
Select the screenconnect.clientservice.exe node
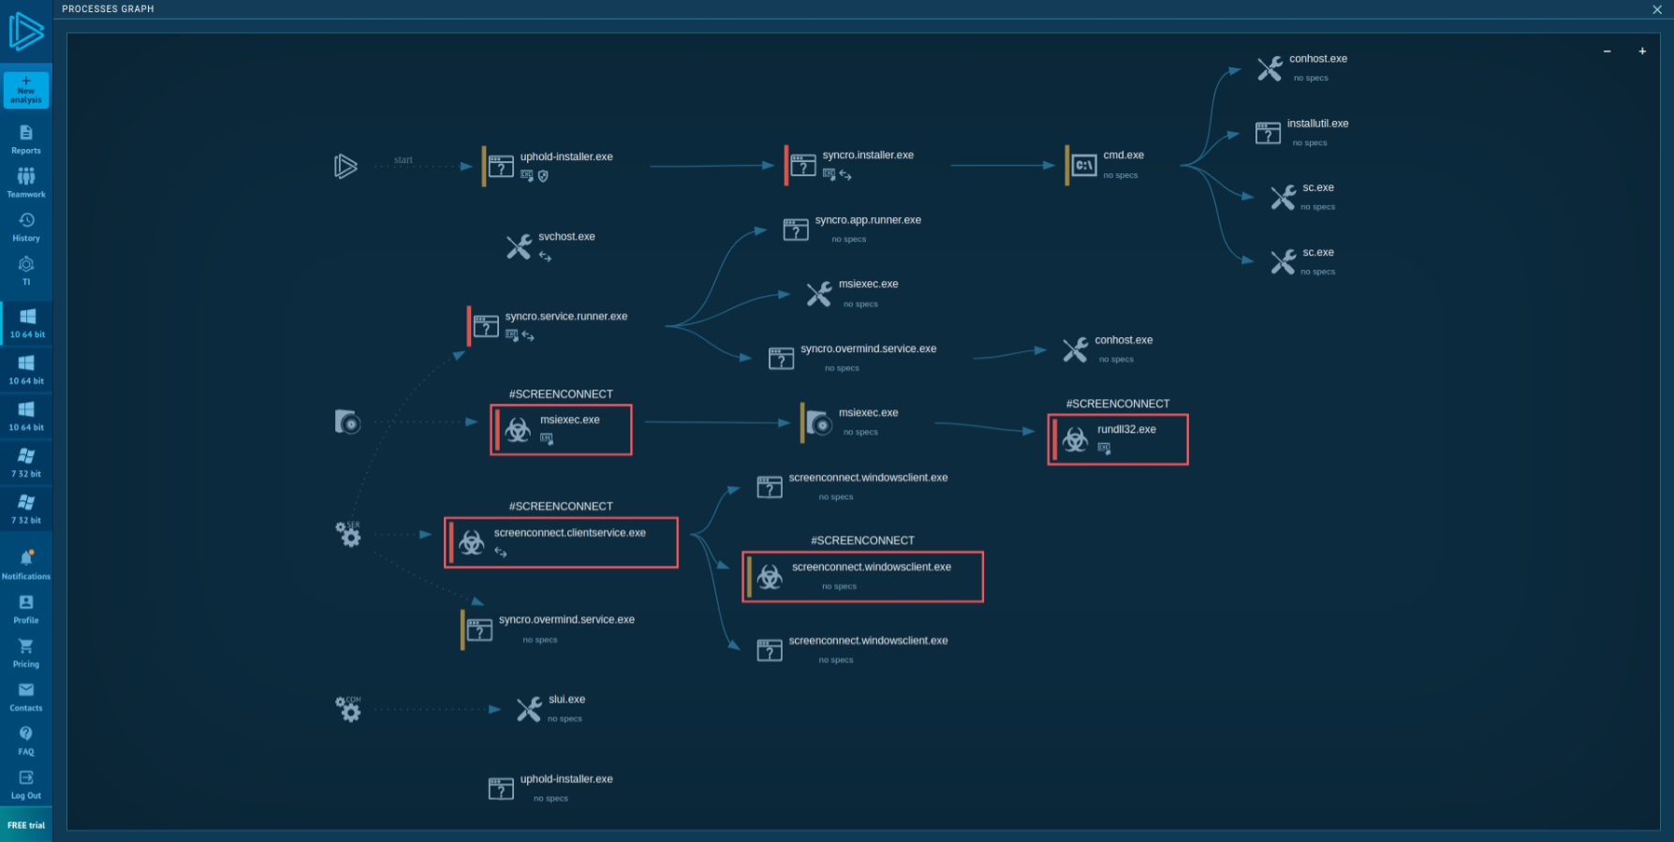[x=561, y=542]
